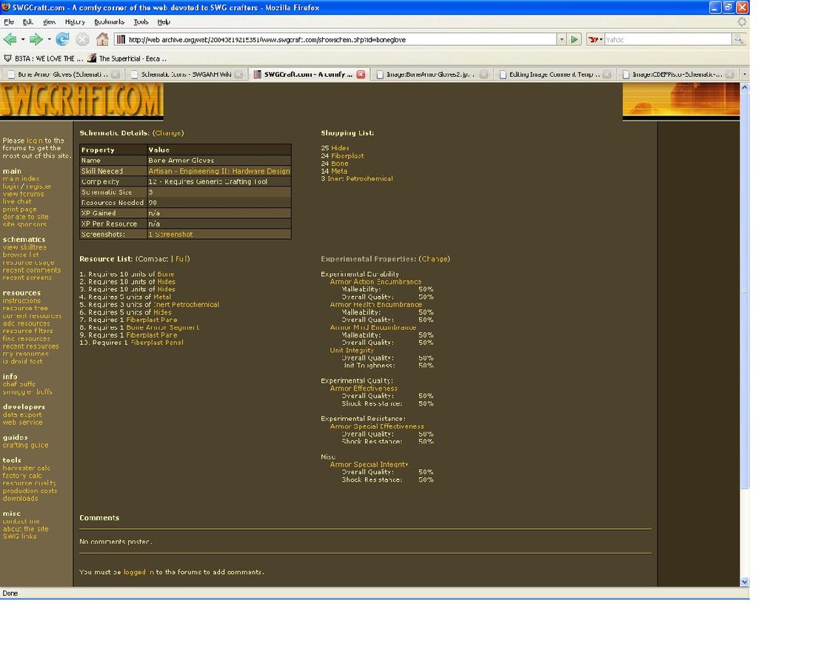Open the History menu

pyautogui.click(x=75, y=22)
